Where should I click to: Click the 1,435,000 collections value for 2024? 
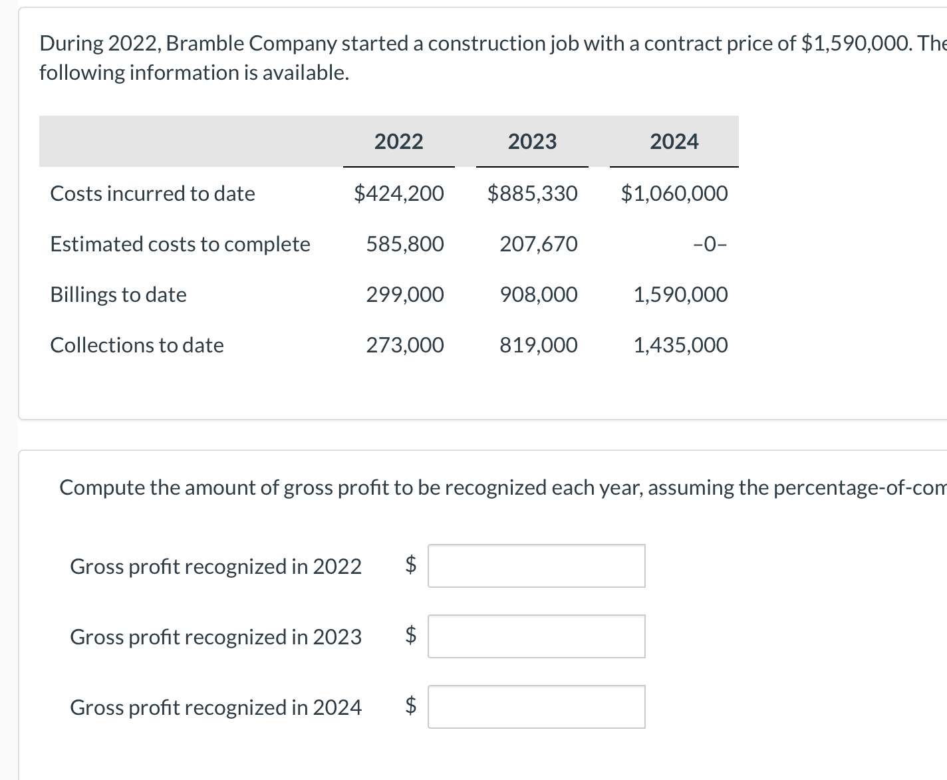click(x=680, y=344)
